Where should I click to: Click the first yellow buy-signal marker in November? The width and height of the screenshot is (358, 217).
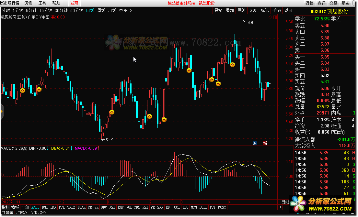[x=22, y=91]
